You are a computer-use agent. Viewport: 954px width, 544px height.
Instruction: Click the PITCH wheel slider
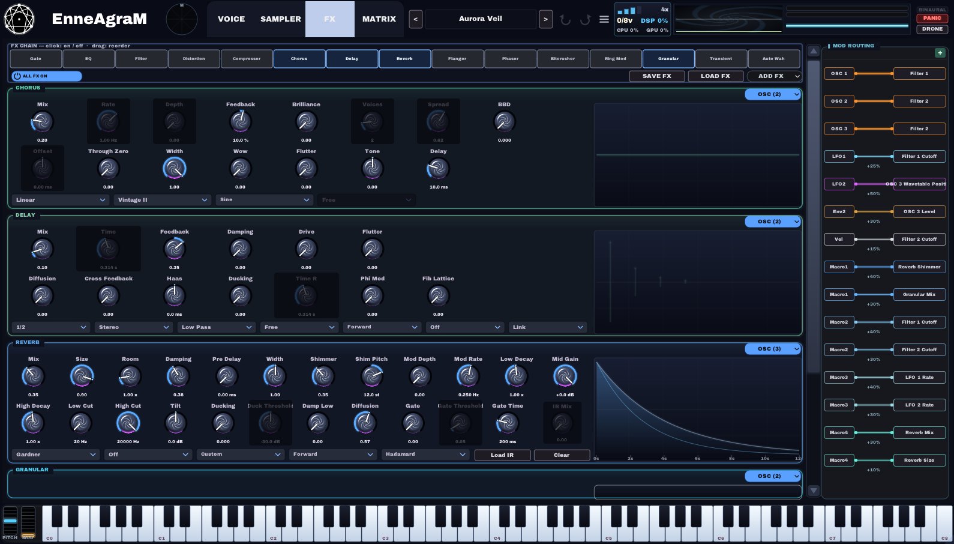pyautogui.click(x=10, y=521)
